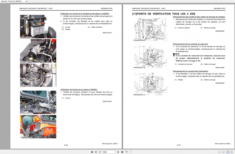The width and height of the screenshot is (235, 154).
Task: Switch to two-page view
Action: pos(228,152)
